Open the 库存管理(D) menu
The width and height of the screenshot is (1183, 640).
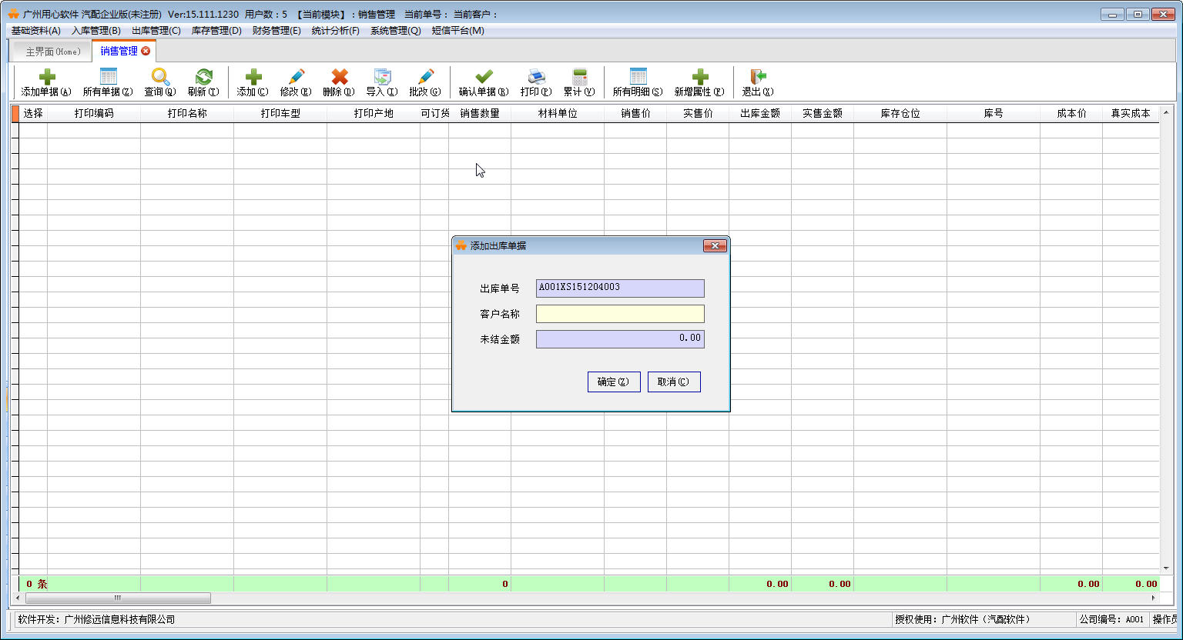pyautogui.click(x=216, y=31)
